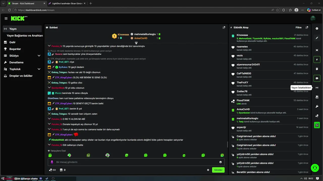Viewport: 323px width, 181px height.
Task: Open a new browser tab
Action: [91, 4]
